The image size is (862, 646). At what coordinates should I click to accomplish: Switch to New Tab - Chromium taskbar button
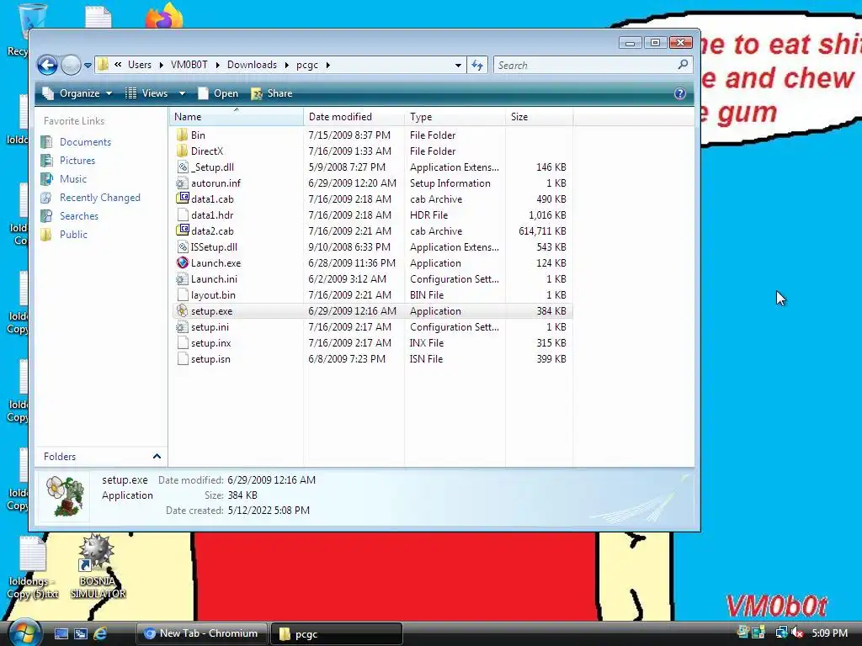pyautogui.click(x=201, y=633)
